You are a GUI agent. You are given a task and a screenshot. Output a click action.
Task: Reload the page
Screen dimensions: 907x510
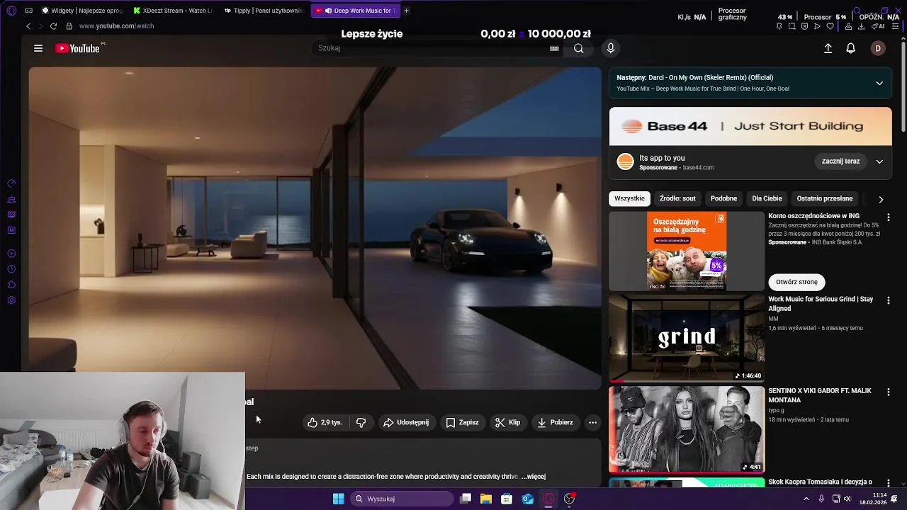[x=53, y=26]
